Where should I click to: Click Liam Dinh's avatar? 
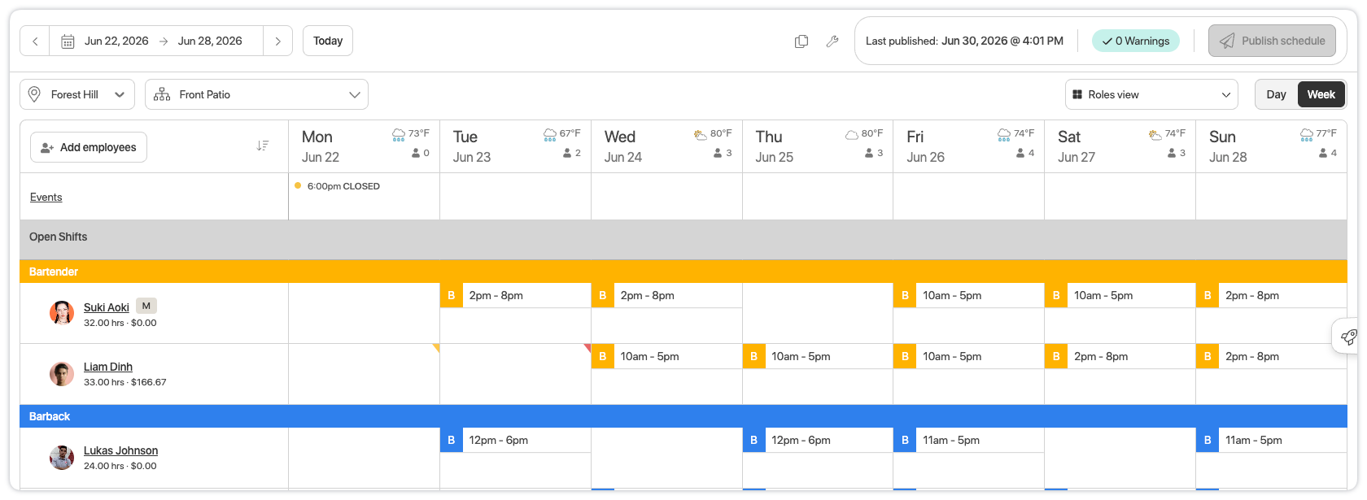coord(62,374)
